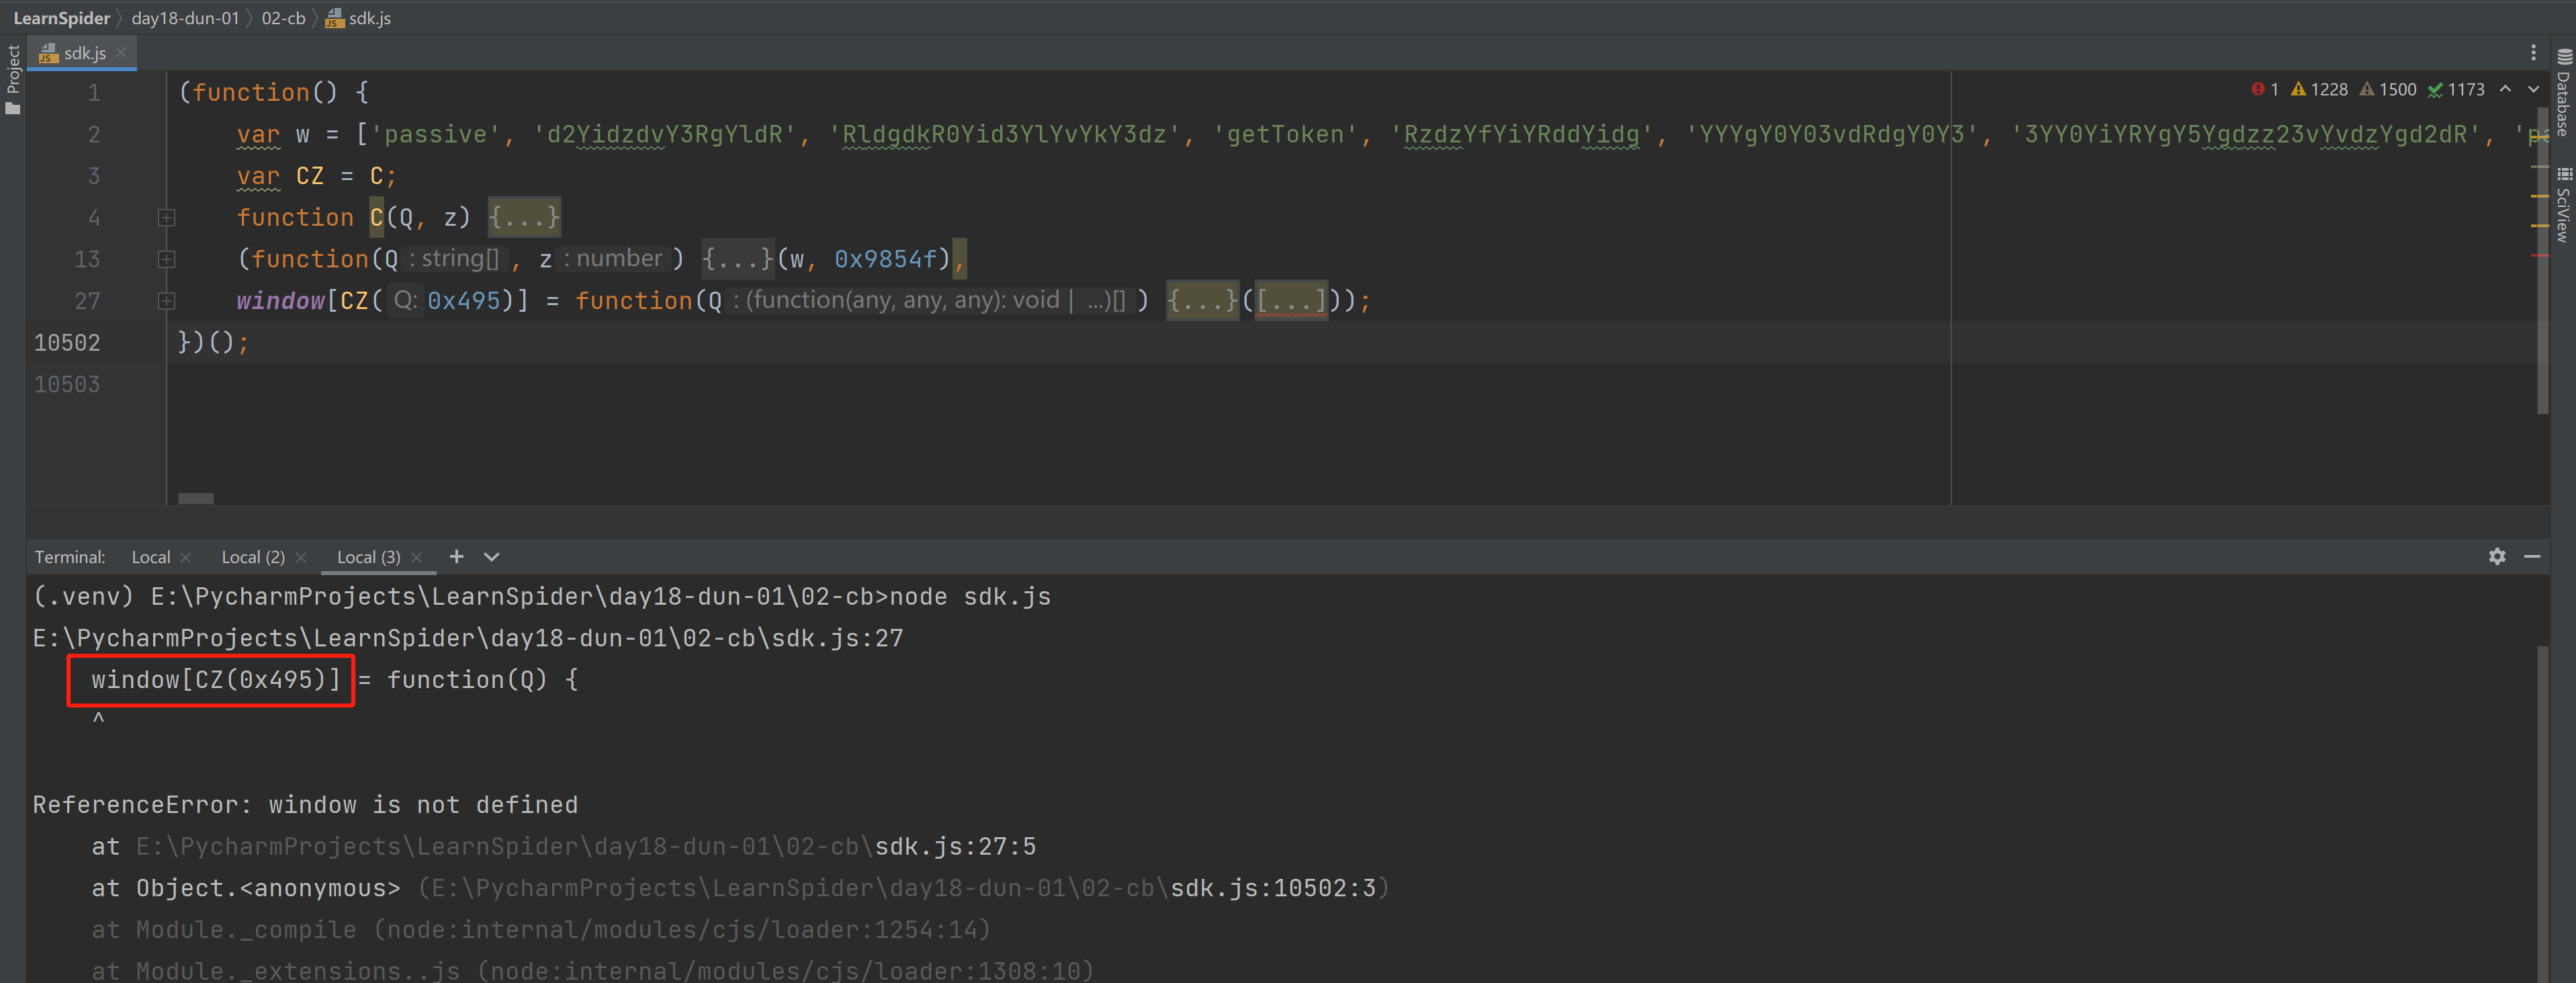Viewport: 2576px width, 983px height.
Task: Click LearnSpider breadcrumb
Action: point(61,18)
